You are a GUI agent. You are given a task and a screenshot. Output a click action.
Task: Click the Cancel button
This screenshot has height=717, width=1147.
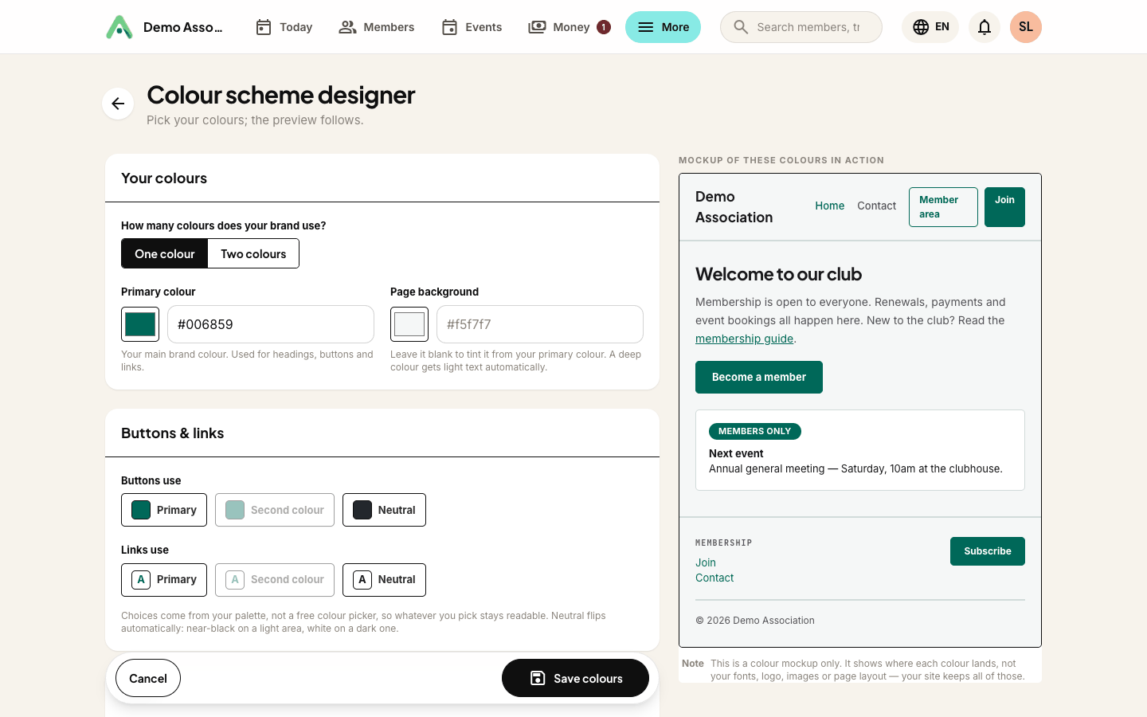coord(148,678)
